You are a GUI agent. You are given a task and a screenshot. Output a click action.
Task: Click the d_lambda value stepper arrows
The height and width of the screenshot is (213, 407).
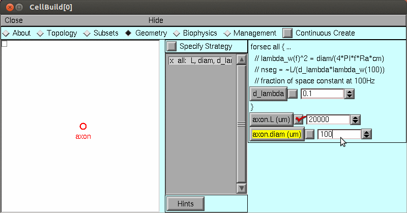pyautogui.click(x=349, y=94)
